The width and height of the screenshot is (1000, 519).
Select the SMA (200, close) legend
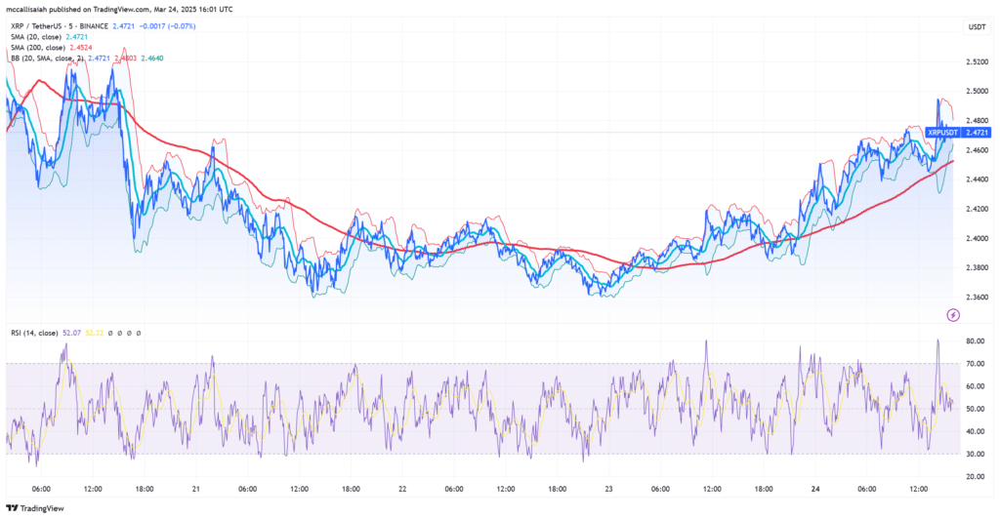pos(38,48)
